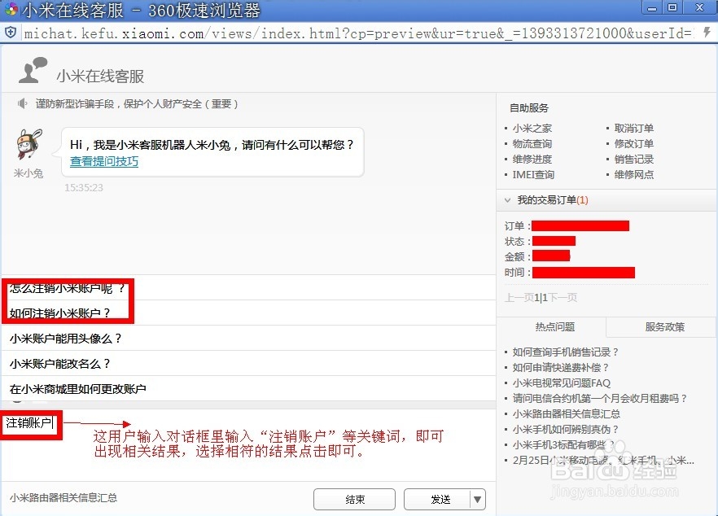
Task: Click the speaker announcement icon
Action: pyautogui.click(x=22, y=104)
